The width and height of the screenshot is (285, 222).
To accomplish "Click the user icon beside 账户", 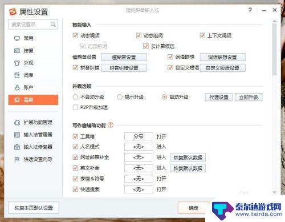I will [17, 87].
